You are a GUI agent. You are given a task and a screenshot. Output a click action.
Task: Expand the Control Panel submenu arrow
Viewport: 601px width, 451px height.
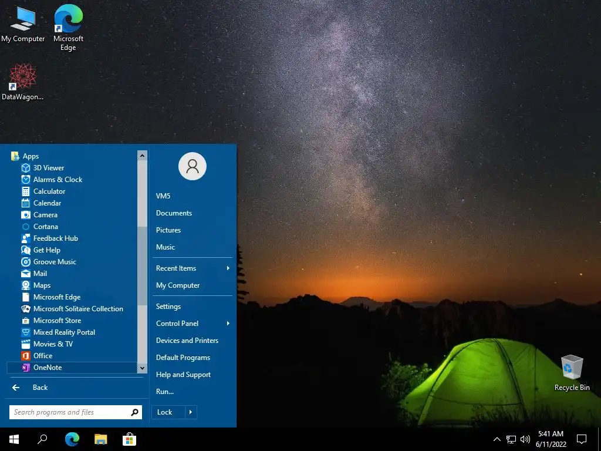coord(228,324)
